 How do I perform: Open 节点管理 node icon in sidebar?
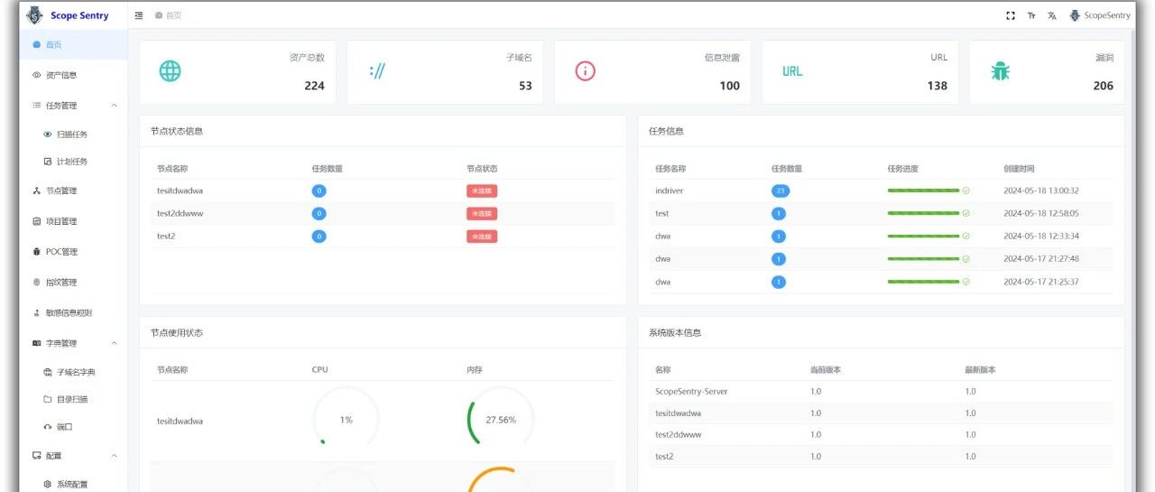(37, 190)
